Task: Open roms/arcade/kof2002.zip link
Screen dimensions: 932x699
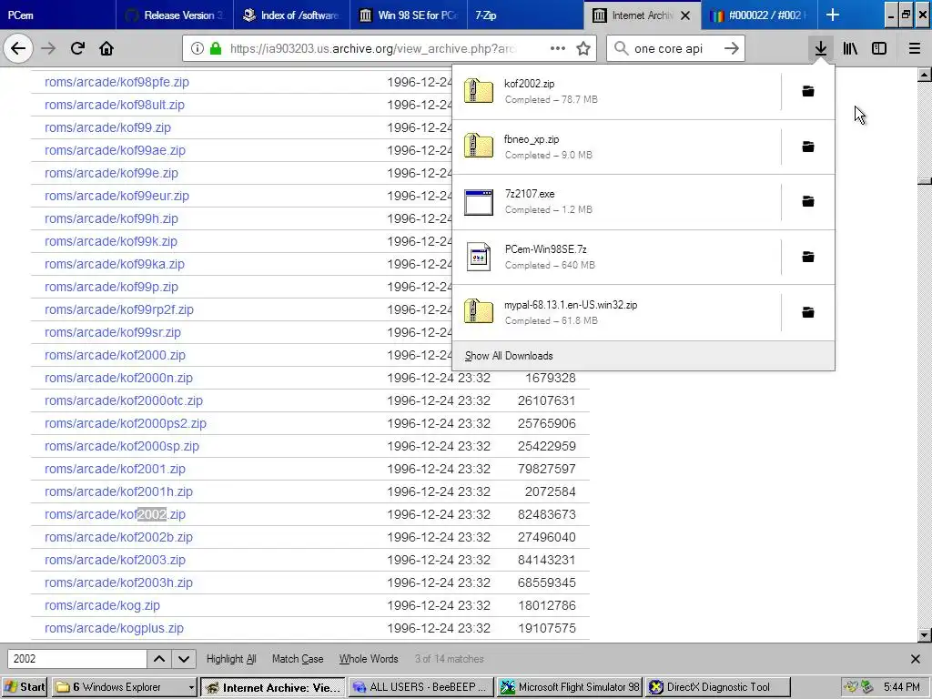Action: (x=115, y=514)
